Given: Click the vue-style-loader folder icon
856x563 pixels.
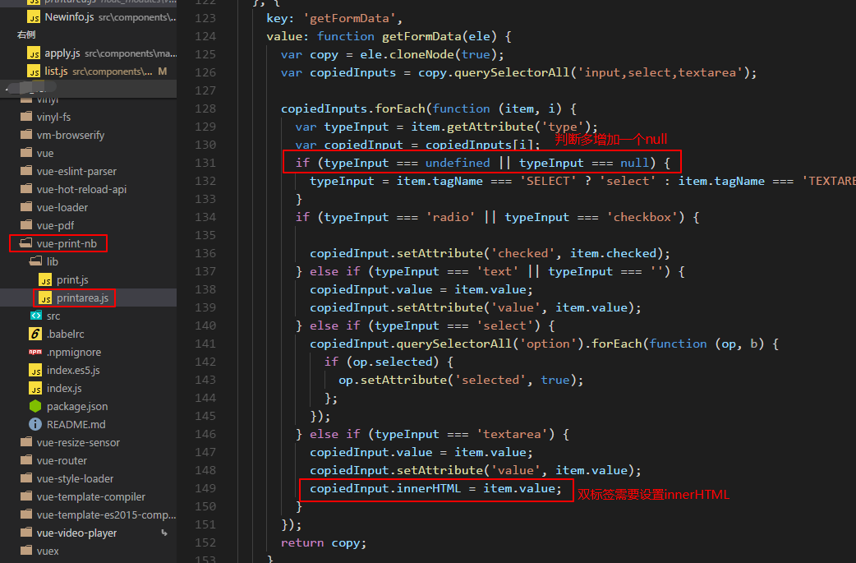Looking at the screenshot, I should click(26, 478).
